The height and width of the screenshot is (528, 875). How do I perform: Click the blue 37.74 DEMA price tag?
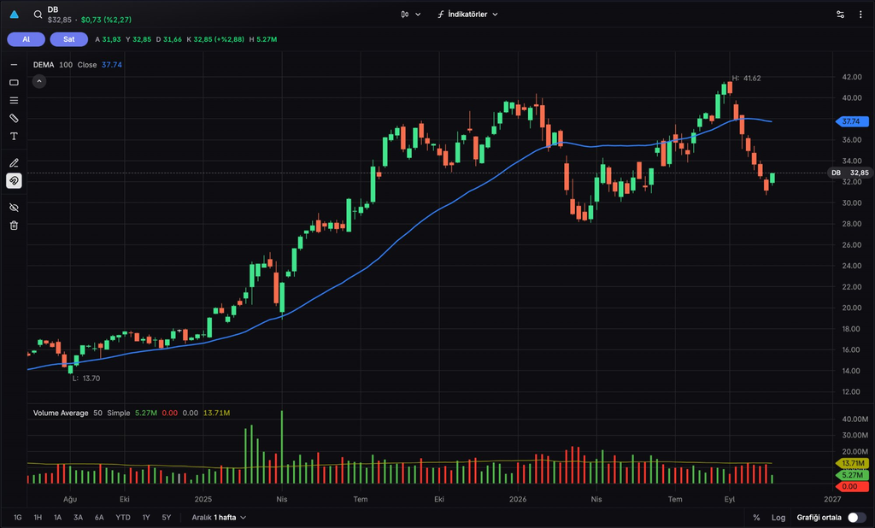852,121
